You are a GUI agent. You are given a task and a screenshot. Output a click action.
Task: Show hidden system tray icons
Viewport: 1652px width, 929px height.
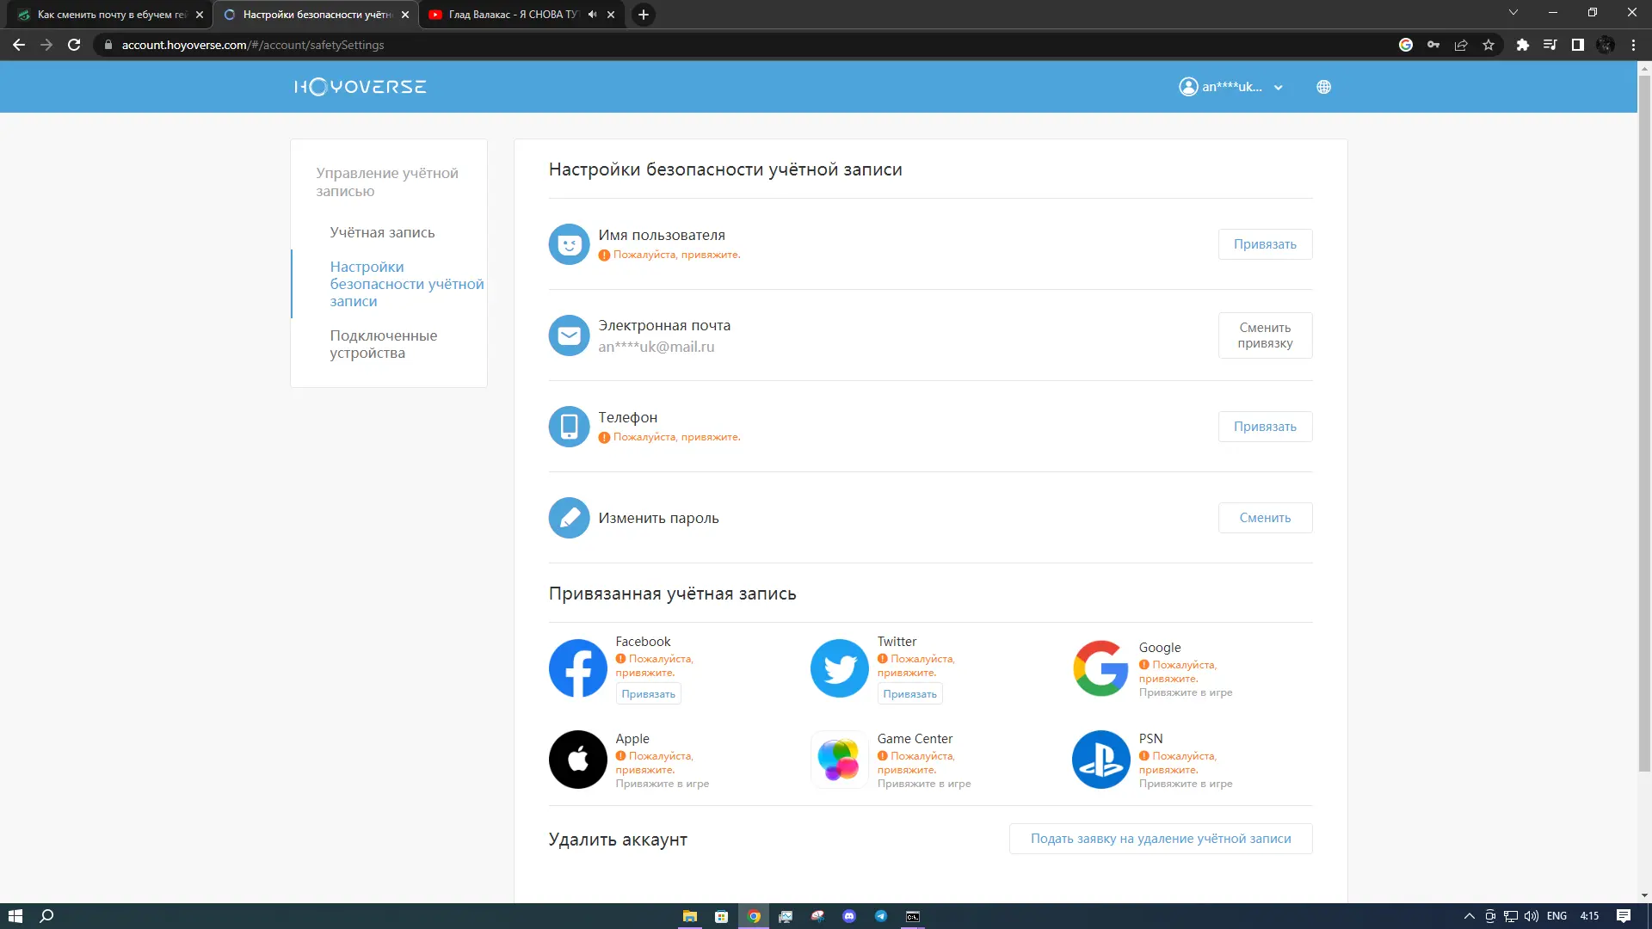(x=1469, y=916)
